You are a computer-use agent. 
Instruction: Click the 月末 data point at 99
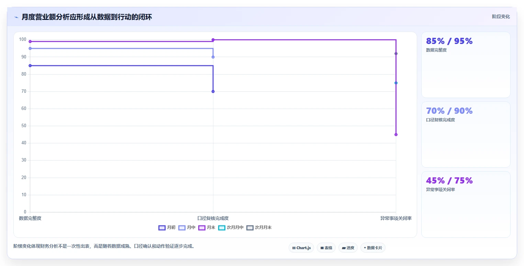click(x=30, y=42)
